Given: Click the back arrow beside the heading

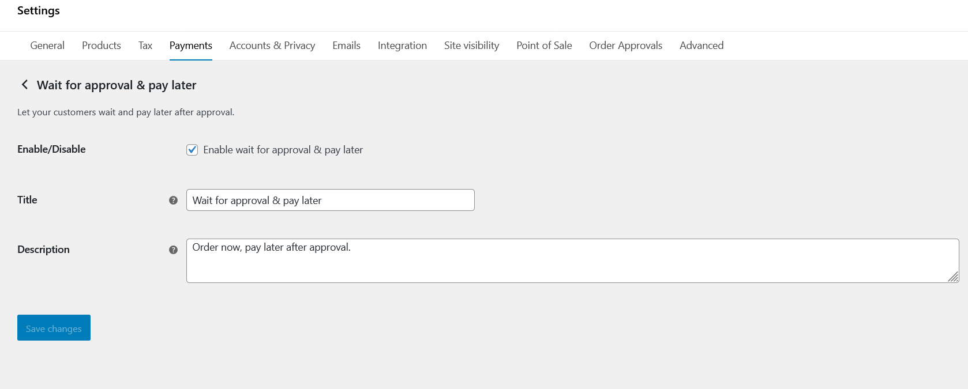Looking at the screenshot, I should pos(24,85).
